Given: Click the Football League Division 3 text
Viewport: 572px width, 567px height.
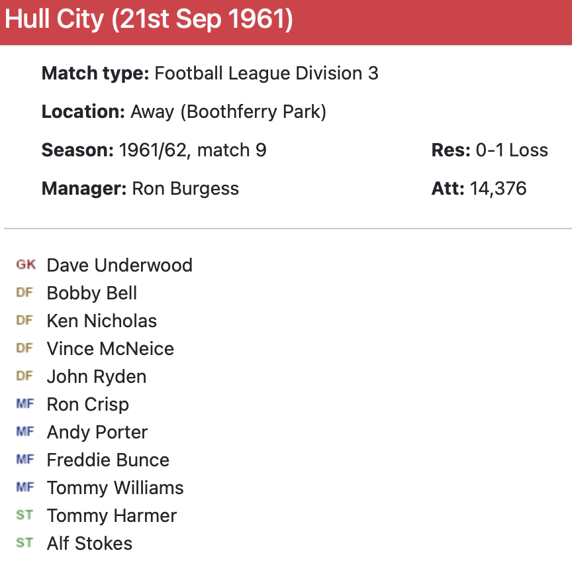Looking at the screenshot, I should [x=266, y=74].
